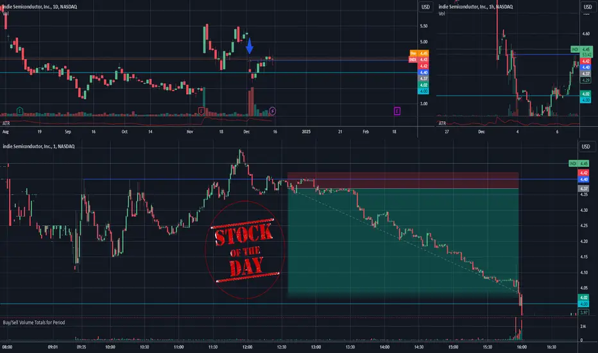Click the Nov label on the daily time axis

coord(190,132)
